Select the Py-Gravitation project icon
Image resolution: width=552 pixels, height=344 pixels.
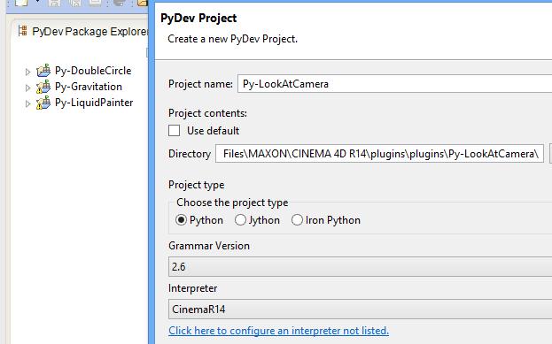pos(43,87)
